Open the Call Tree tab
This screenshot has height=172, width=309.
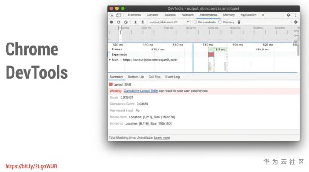154,77
